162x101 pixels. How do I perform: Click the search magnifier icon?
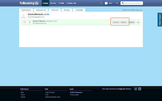[x=123, y=3]
